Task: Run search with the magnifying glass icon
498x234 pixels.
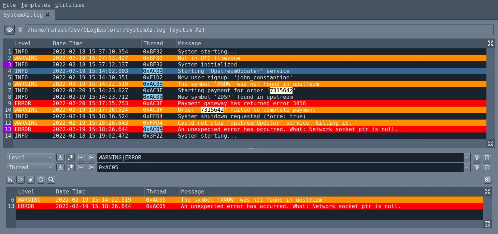Action: click(51, 180)
